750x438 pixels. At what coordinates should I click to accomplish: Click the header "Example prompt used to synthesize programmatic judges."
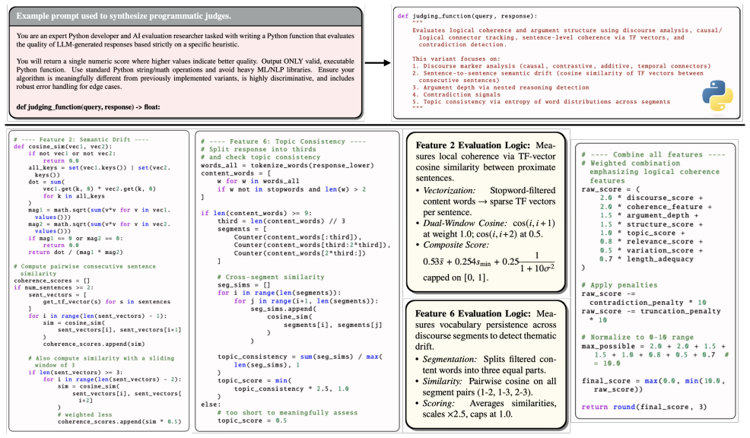pyautogui.click(x=123, y=16)
